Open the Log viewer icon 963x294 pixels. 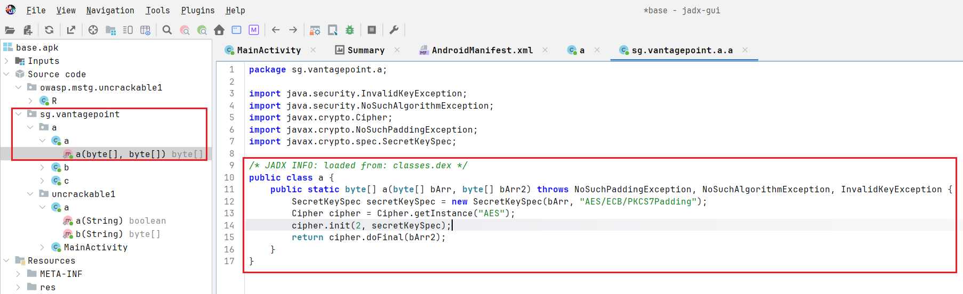click(372, 30)
